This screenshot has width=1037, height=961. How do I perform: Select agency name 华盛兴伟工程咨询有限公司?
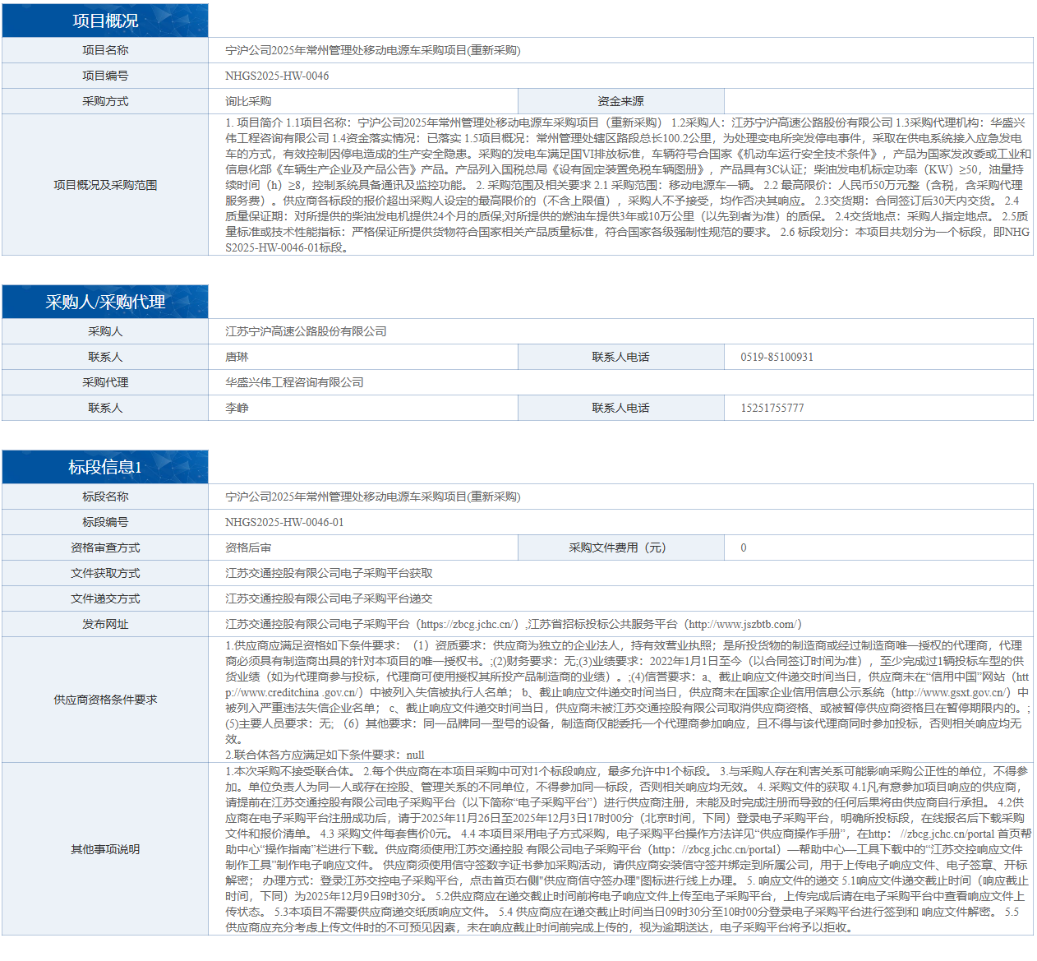coord(294,383)
